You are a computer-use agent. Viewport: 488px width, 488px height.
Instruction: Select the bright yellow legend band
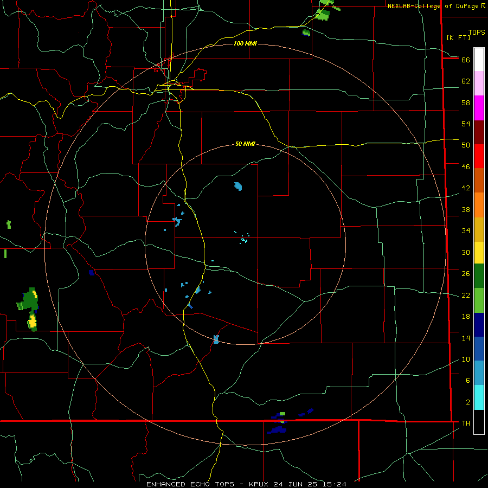tap(479, 253)
